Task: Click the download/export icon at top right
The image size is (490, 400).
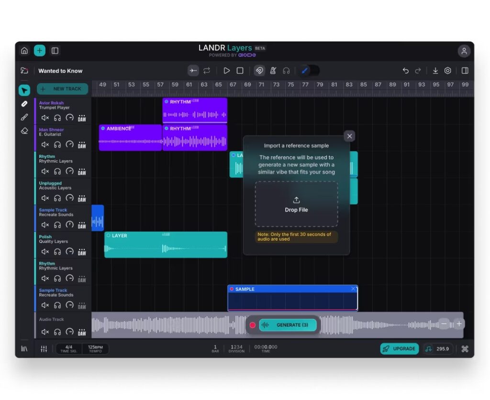Action: tap(435, 70)
